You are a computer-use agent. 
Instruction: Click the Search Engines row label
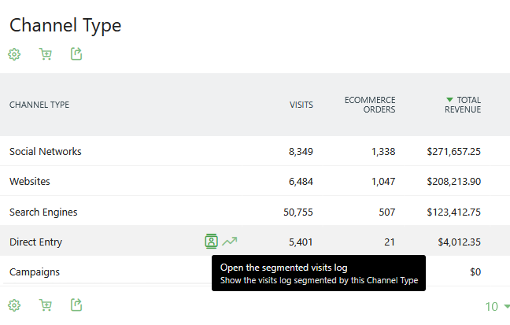pyautogui.click(x=43, y=212)
